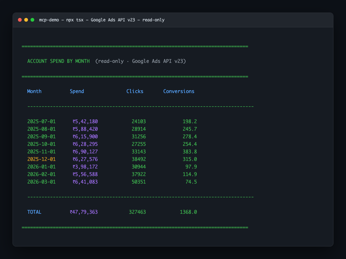Click the conversions value 74.5
346x259 pixels.
[x=191, y=182]
